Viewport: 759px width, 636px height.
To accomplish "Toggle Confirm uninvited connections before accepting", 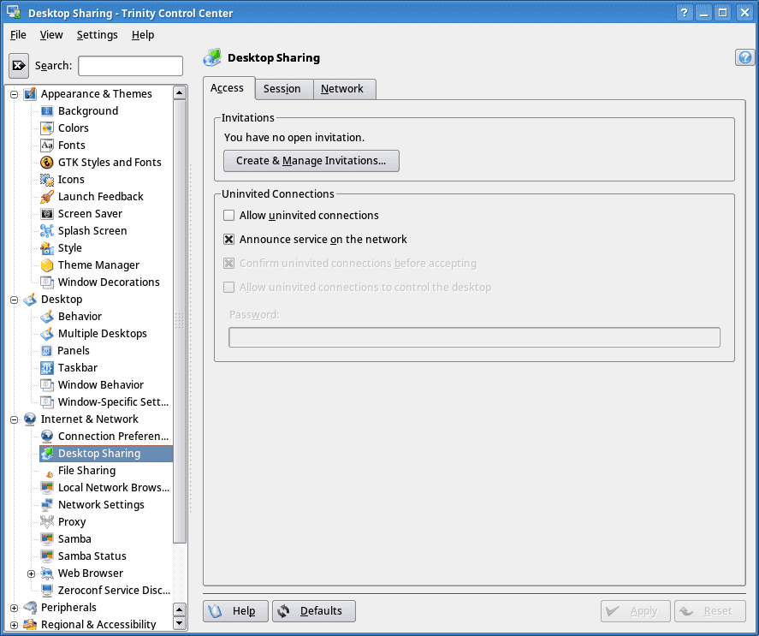I will (229, 263).
